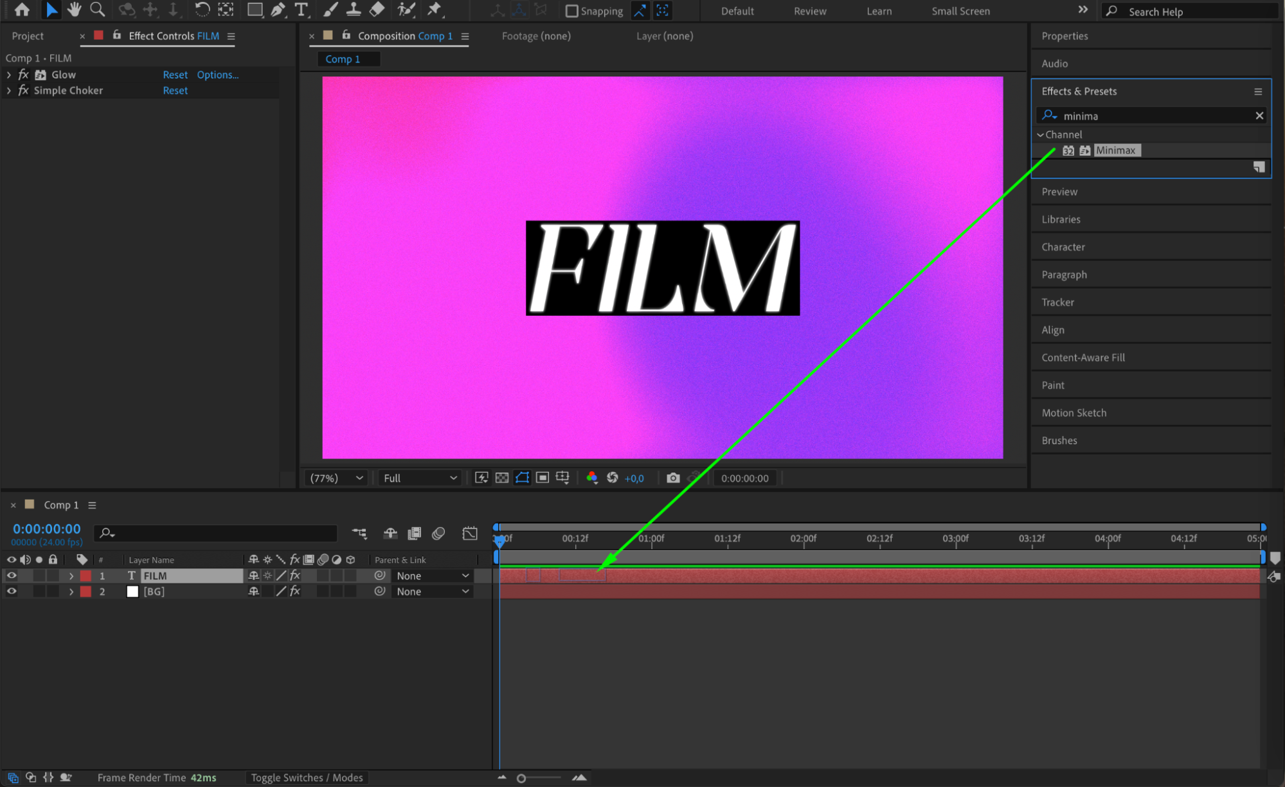Click the Region of Interest icon
This screenshot has width=1285, height=787.
(543, 478)
